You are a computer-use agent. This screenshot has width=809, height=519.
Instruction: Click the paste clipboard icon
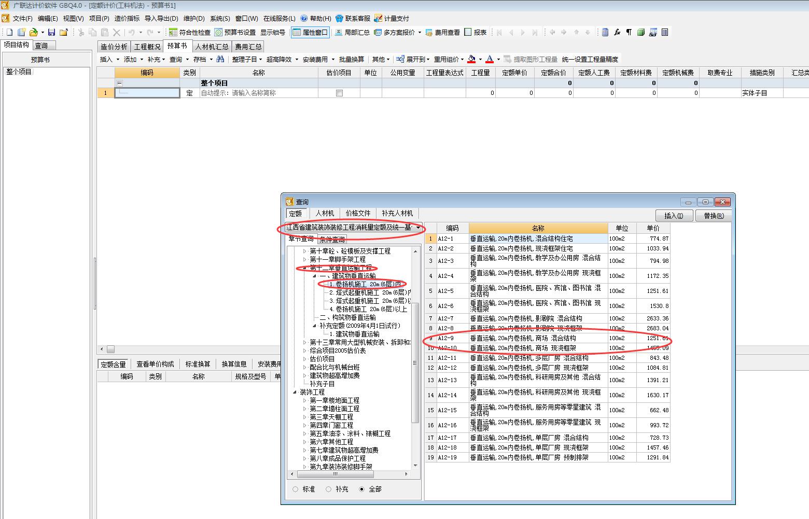[105, 32]
